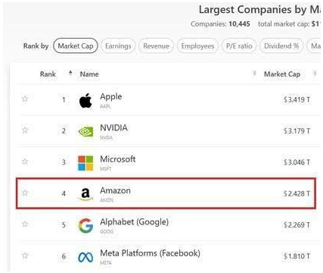Image resolution: width=323 pixels, height=273 pixels.
Task: Choose the Dividend % ranking pill
Action: pos(281,46)
